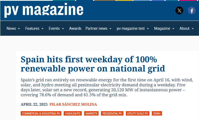The width and height of the screenshot is (199, 120).
Task: Open the About menu
Action: (x=186, y=28)
